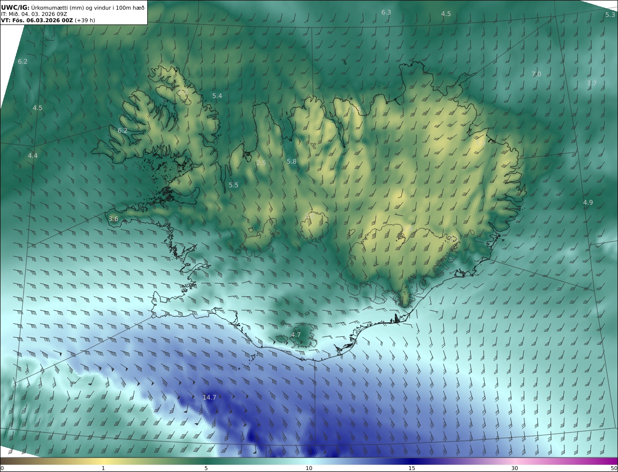Screen dimensions: 618x472
Task: Click the 2.5 value on the map
Action: 261,163
